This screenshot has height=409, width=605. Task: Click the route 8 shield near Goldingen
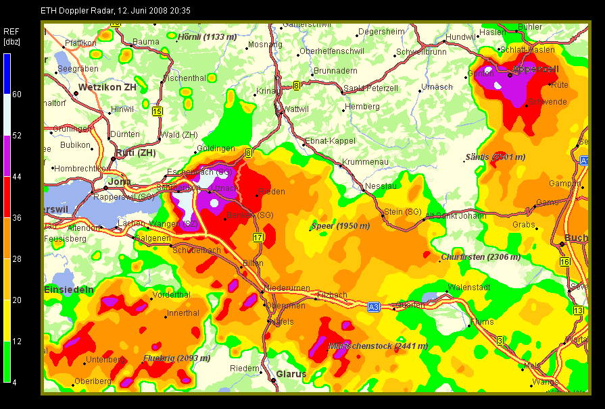point(249,153)
